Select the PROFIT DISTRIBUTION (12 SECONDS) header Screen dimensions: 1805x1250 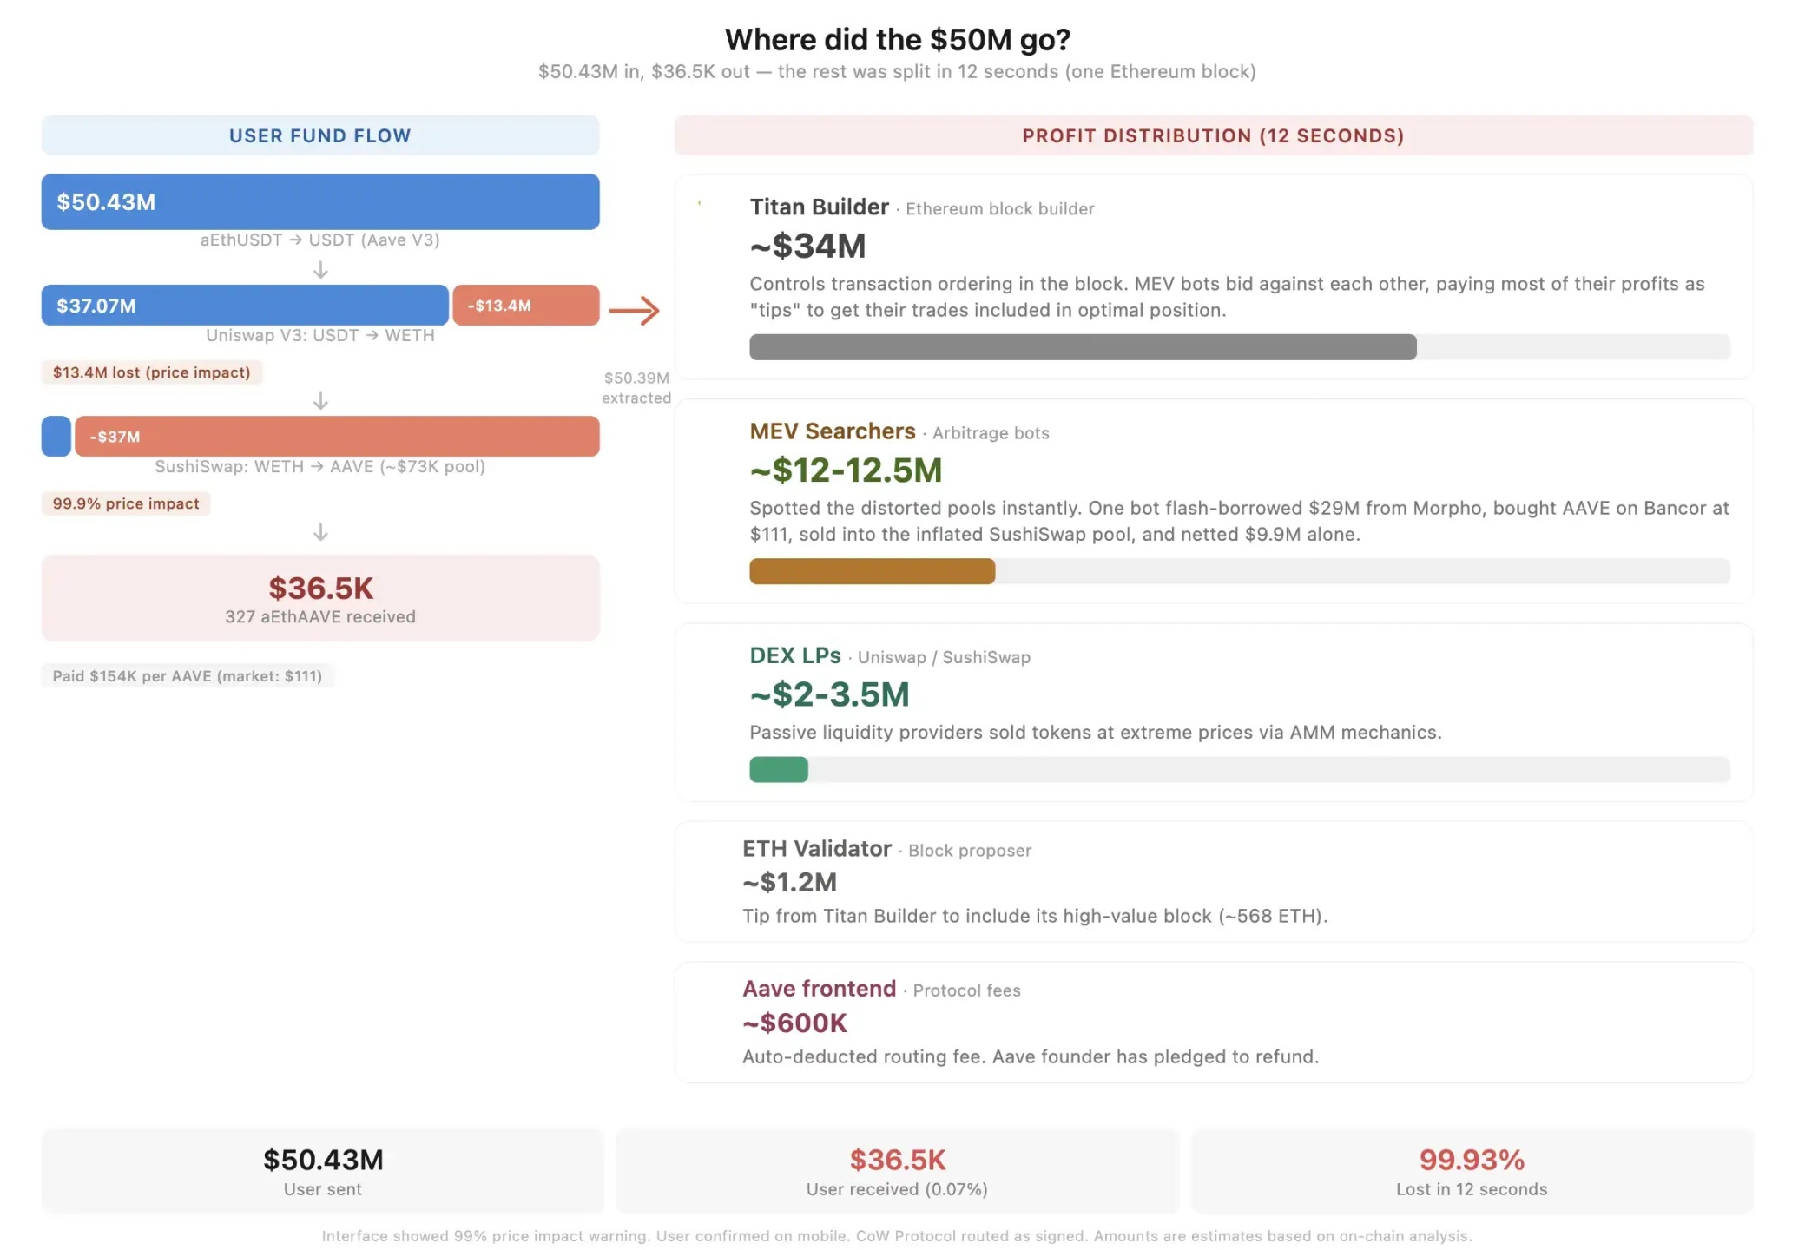(x=1213, y=135)
